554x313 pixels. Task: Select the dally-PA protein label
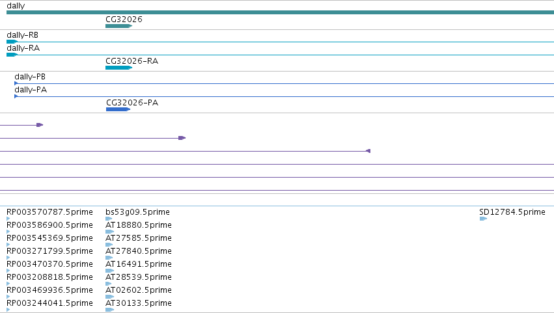(31, 90)
